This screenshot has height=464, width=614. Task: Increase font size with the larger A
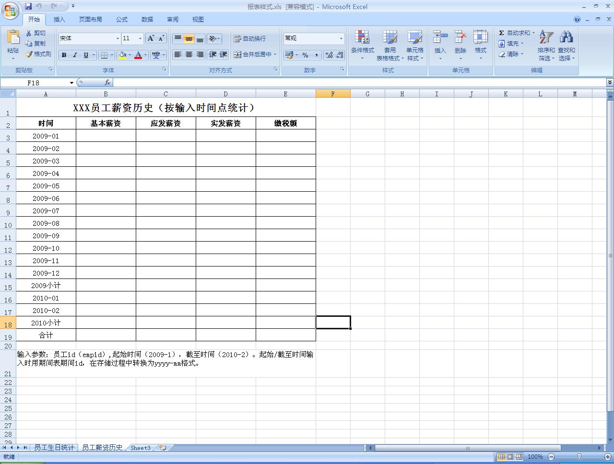pos(151,38)
